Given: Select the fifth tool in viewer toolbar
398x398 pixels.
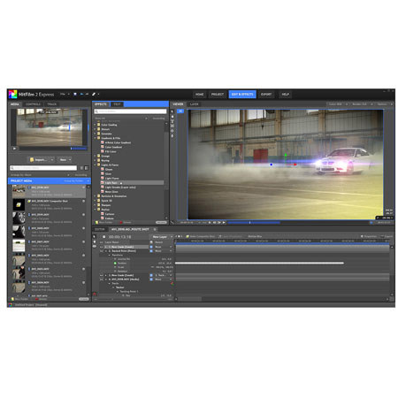Looking at the screenshot, I should point(172,131).
